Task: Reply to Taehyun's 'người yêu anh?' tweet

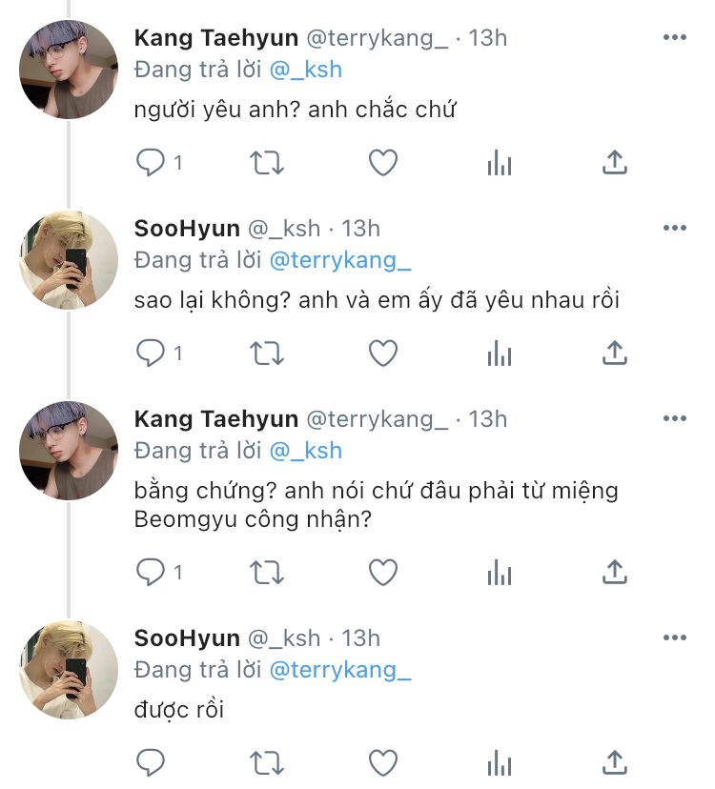Action: 151,163
